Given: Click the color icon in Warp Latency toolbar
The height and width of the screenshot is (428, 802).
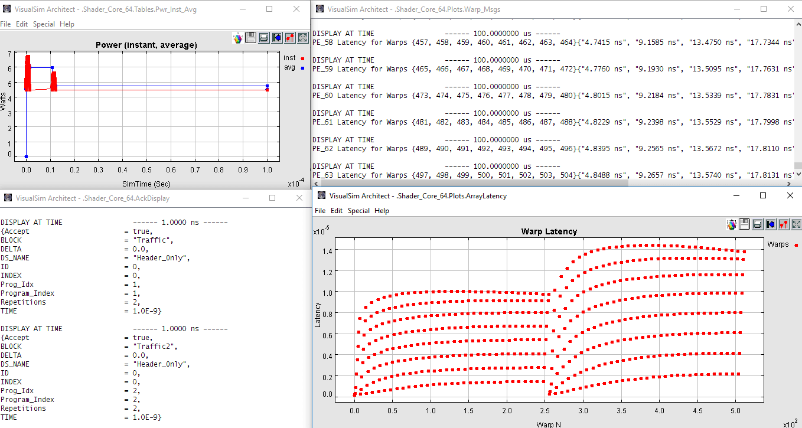Looking at the screenshot, I should click(732, 224).
